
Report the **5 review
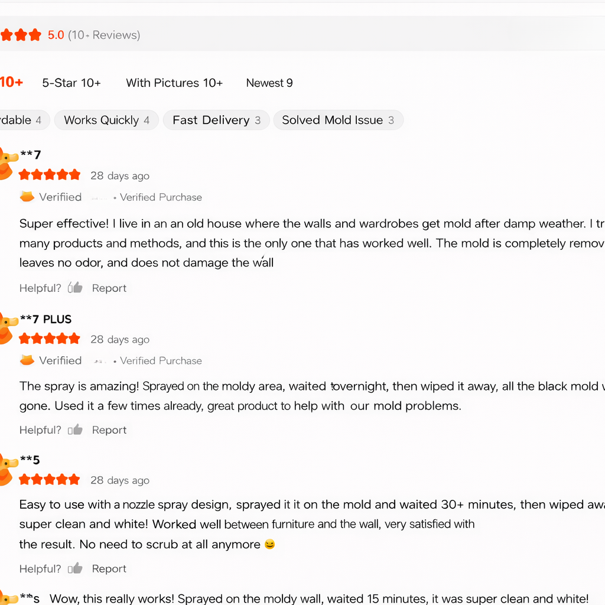tap(109, 569)
